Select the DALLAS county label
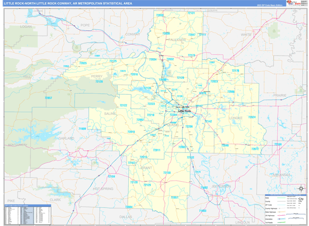This screenshot has height=226, width=309. click(x=126, y=217)
